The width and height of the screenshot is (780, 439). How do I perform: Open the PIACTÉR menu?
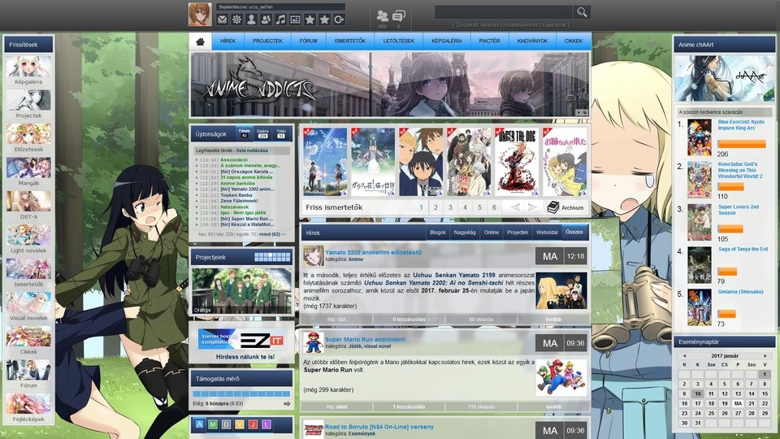point(489,41)
